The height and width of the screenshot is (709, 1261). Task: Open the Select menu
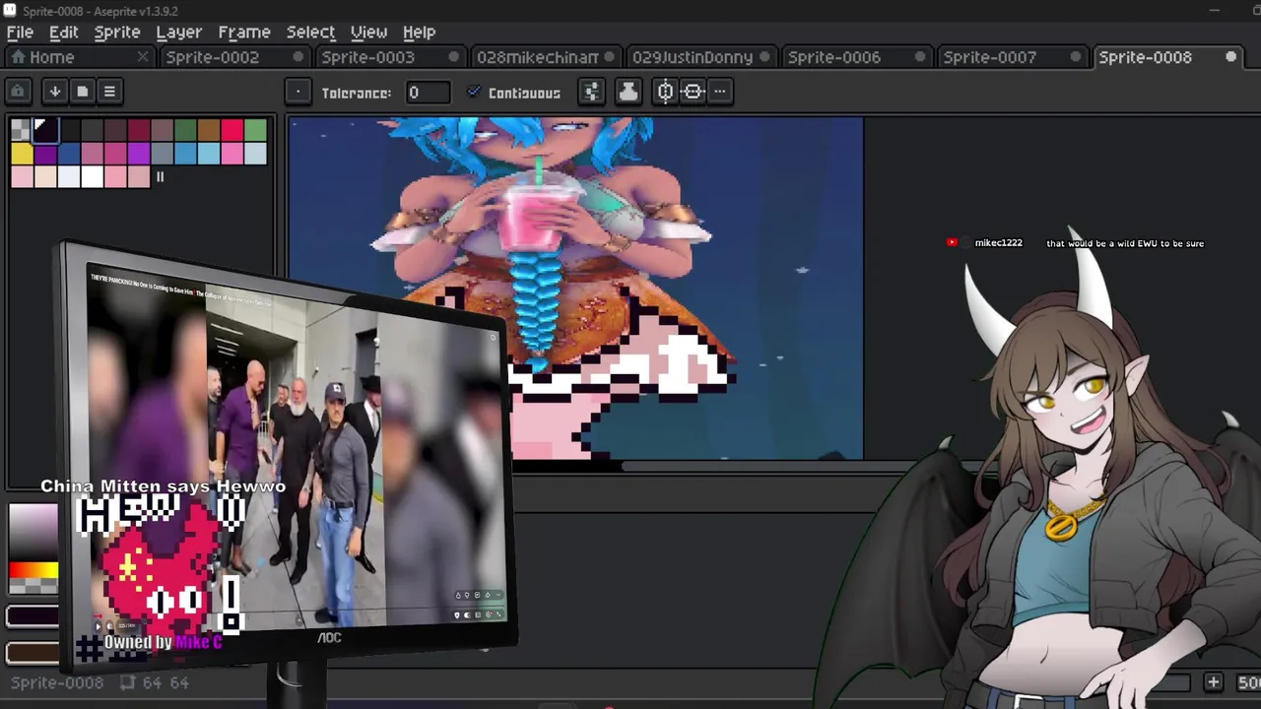pyautogui.click(x=310, y=32)
